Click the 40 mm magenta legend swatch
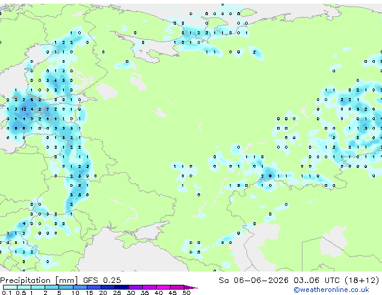 [163, 287]
